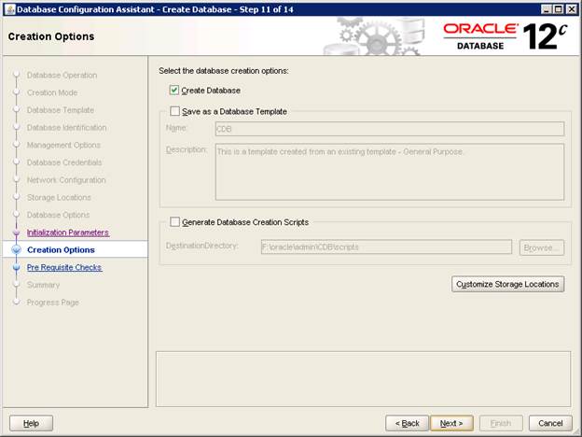Click the Initialization Parameters step bullet
The image size is (582, 437).
16,233
